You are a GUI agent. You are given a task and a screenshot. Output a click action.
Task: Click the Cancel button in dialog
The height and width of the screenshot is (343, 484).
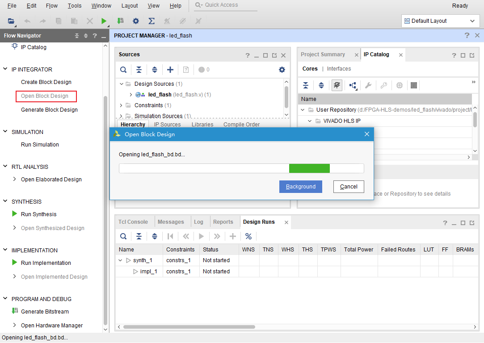(349, 187)
